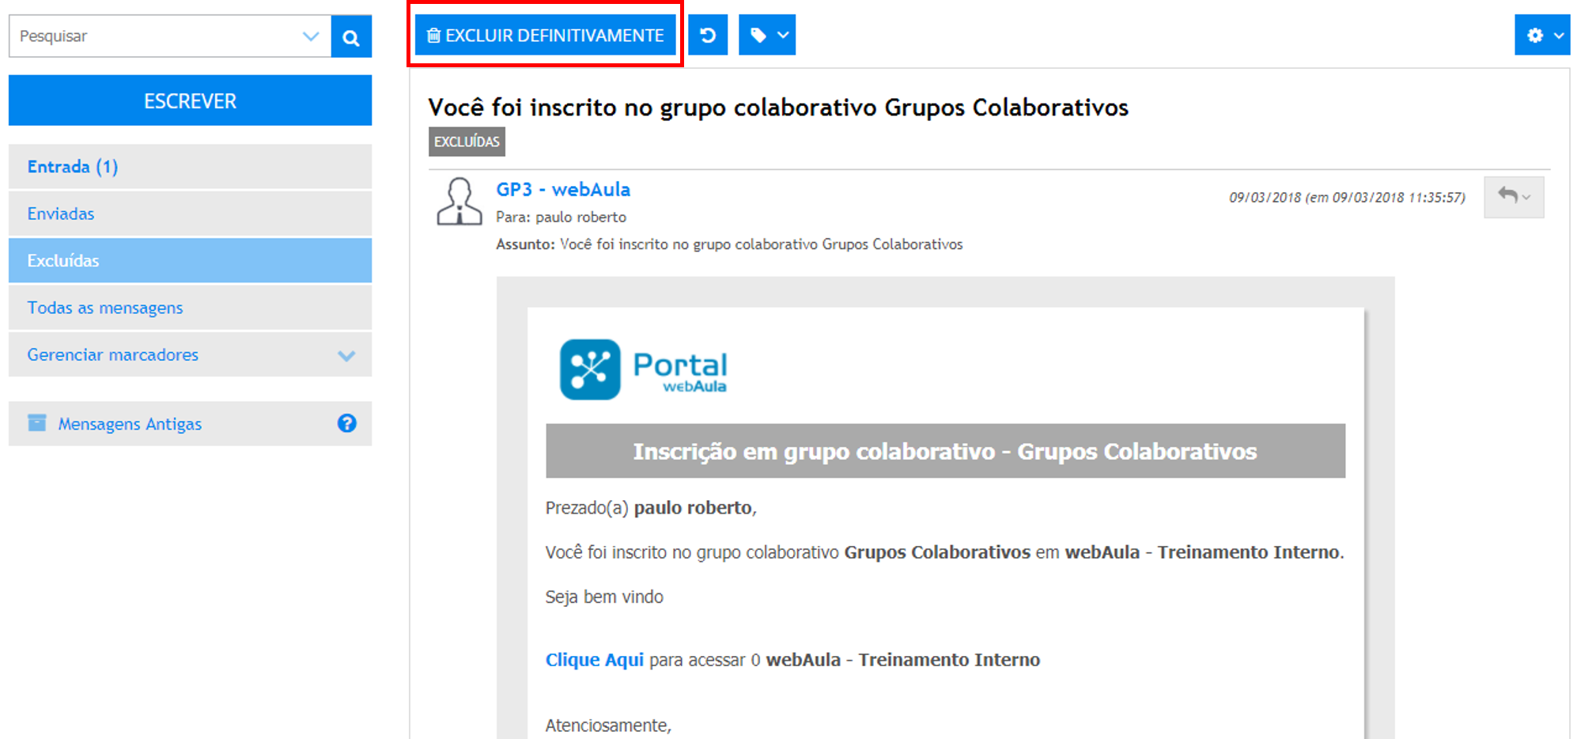Viewport: 1573px width, 739px height.
Task: Click the reply arrow icon
Action: (1507, 195)
